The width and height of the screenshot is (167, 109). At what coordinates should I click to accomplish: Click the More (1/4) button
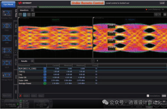point(7,95)
